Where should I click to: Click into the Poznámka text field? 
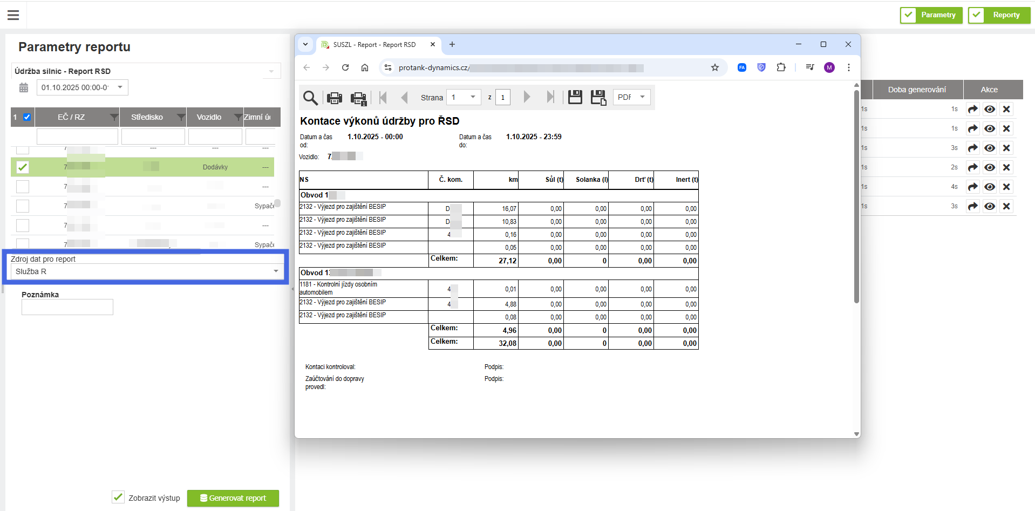click(67, 307)
